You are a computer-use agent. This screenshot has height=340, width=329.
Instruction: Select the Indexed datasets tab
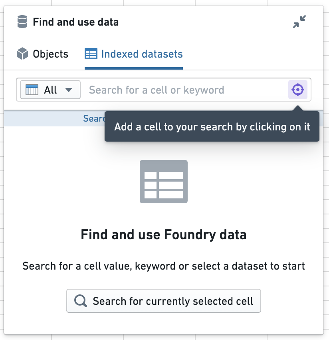click(x=134, y=54)
